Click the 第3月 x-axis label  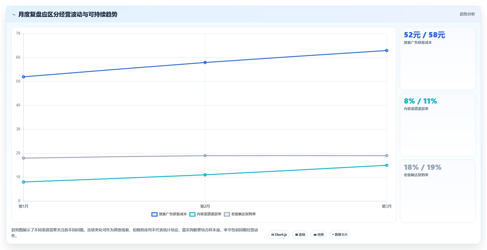click(x=387, y=206)
